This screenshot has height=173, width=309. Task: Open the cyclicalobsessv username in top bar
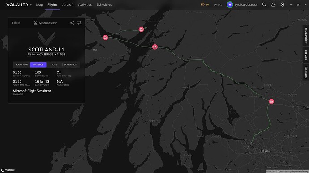click(x=246, y=5)
